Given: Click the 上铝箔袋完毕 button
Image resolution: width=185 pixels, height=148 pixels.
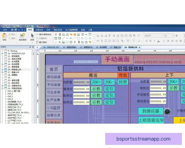Looking at the screenshot, I should [151, 120].
